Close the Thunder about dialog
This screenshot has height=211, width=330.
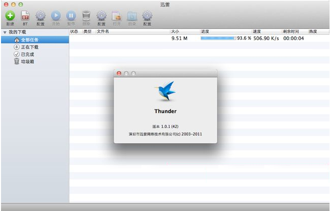(x=119, y=73)
